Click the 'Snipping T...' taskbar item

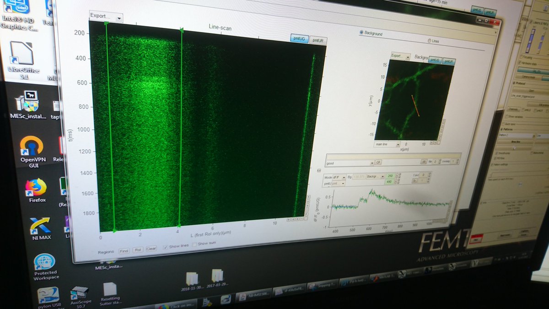click(x=323, y=286)
